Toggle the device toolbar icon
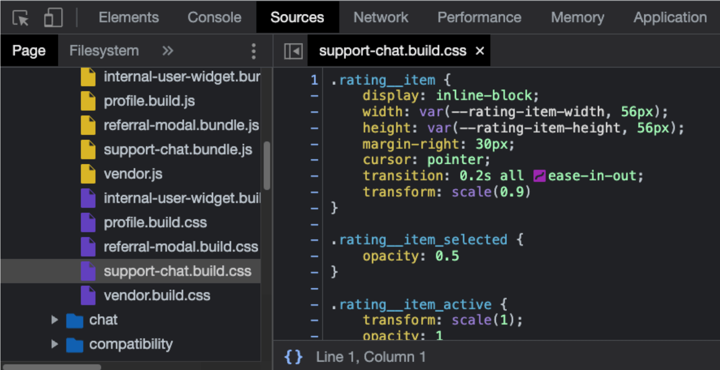This screenshot has width=720, height=370. pos(53,18)
